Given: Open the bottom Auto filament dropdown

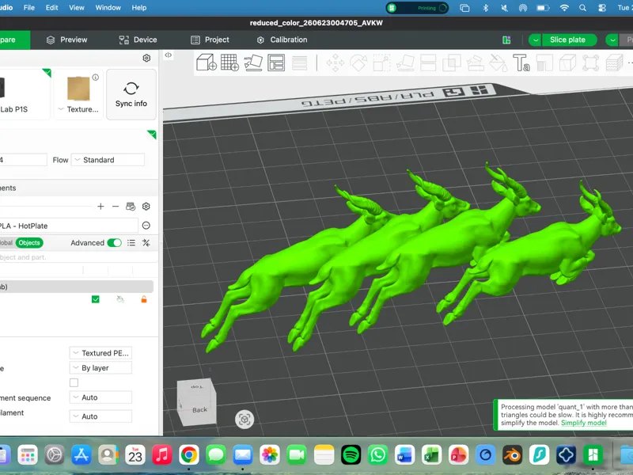Looking at the screenshot, I should (x=100, y=416).
